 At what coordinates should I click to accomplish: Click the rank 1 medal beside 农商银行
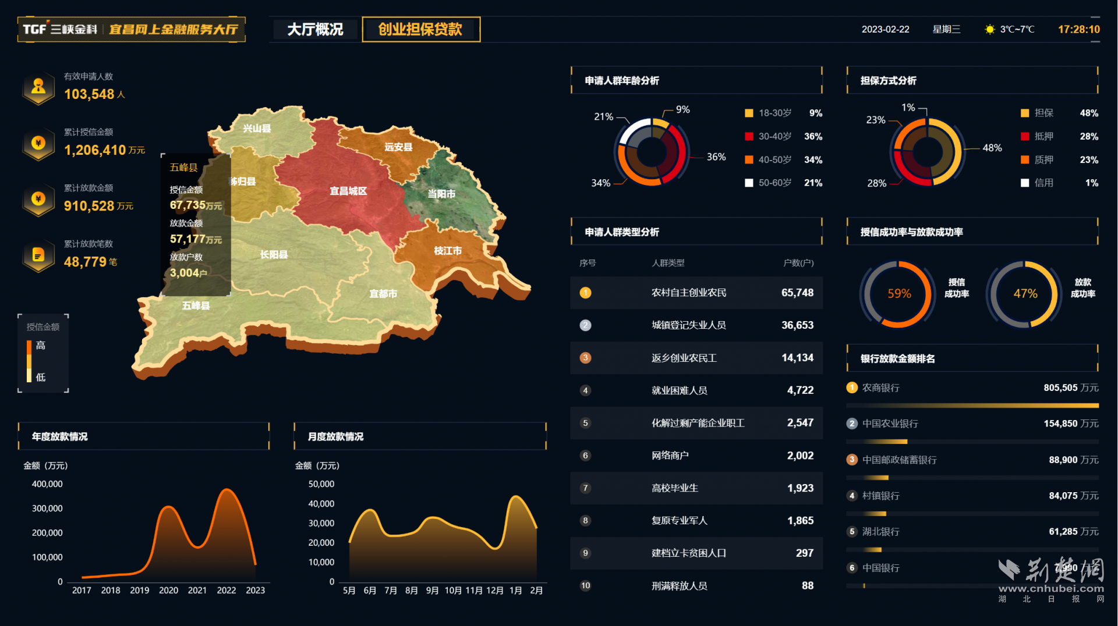(x=852, y=387)
